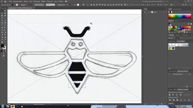Select the Pen tool

[2, 16]
